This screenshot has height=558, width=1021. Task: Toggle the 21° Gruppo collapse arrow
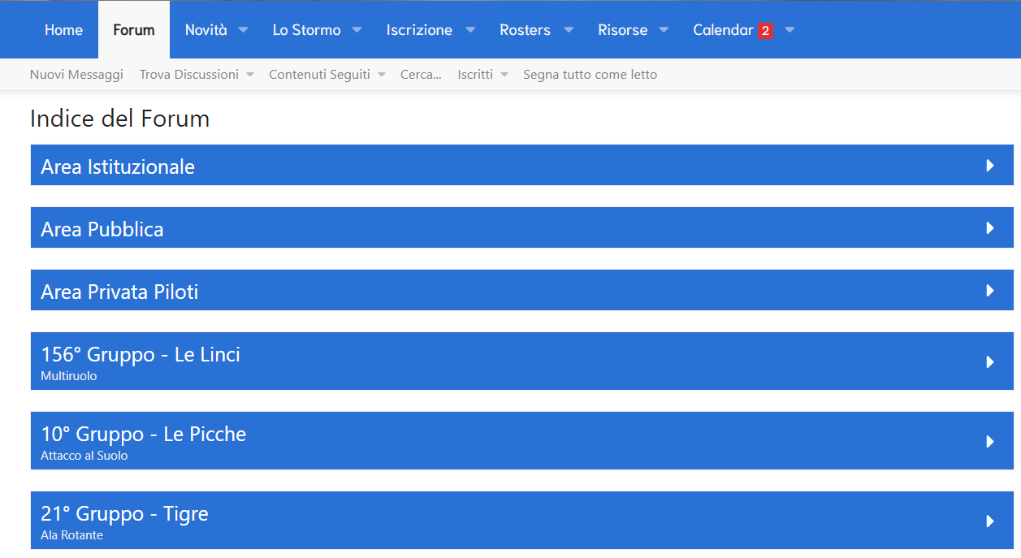point(990,521)
